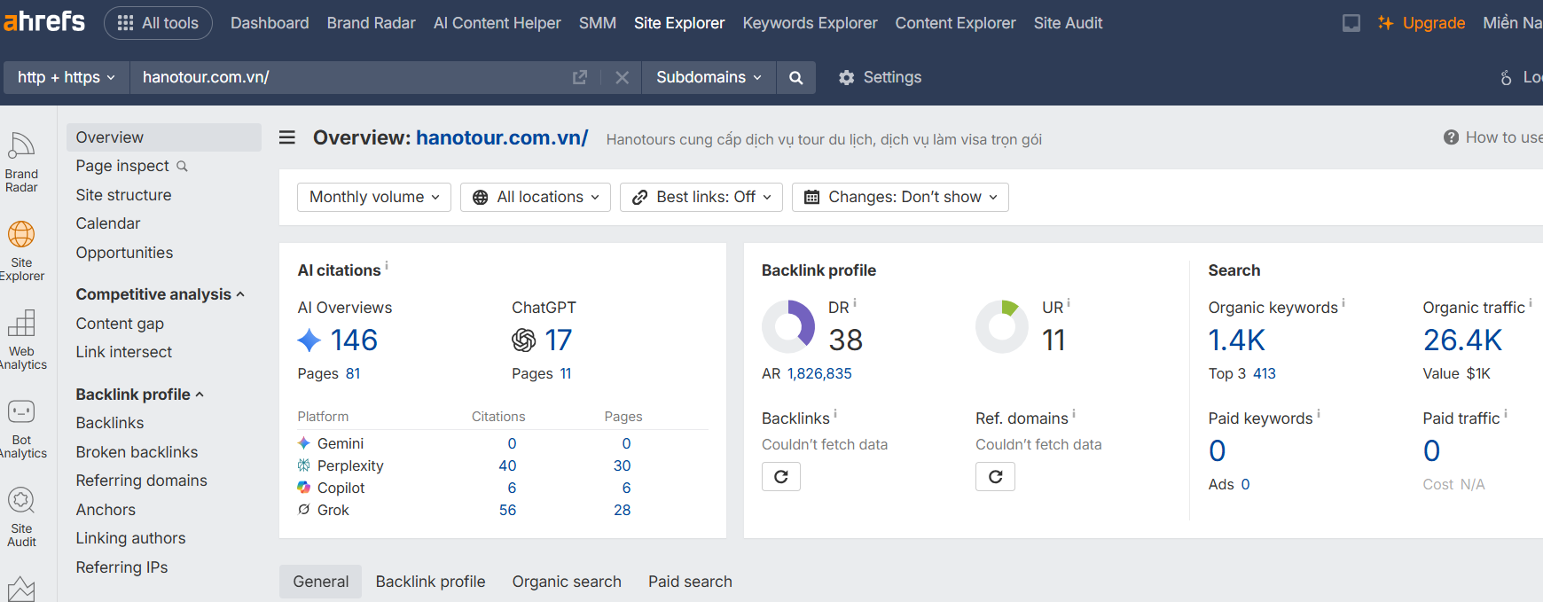Switch to the Paid search tab
The image size is (1543, 602).
690,582
